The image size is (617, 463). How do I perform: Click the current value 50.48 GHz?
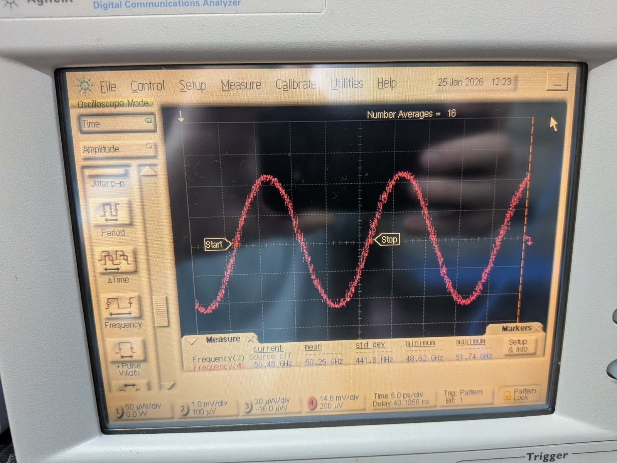point(273,363)
